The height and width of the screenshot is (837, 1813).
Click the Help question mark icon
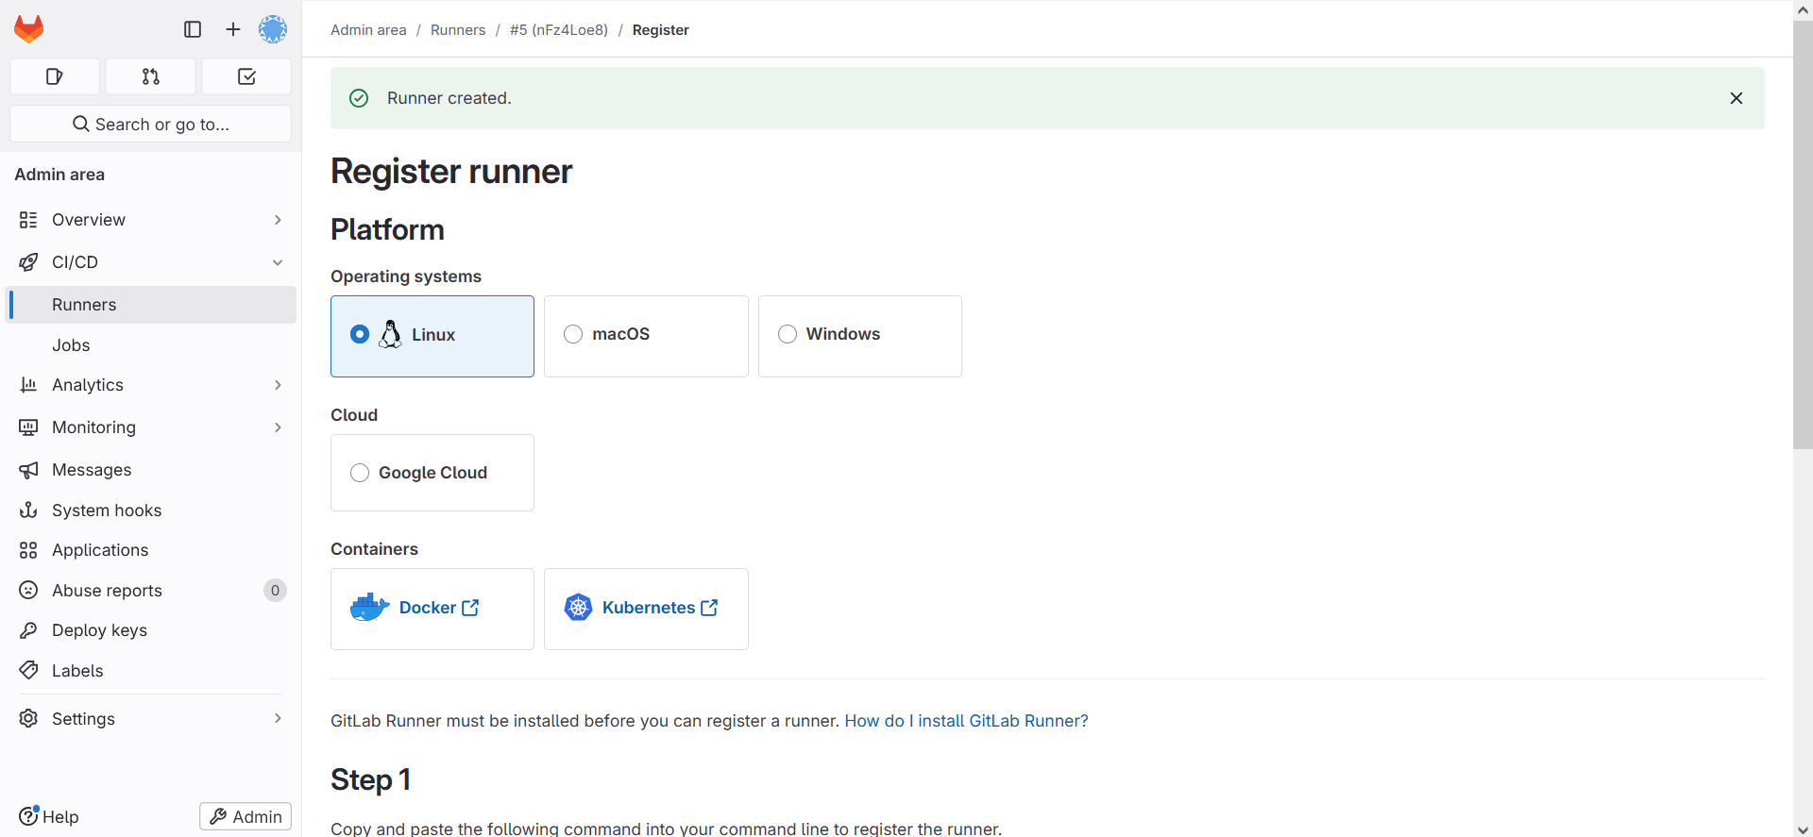coord(28,816)
